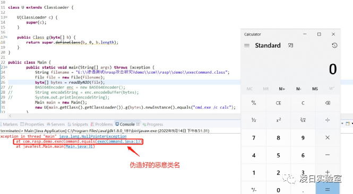Click code line 26 readByNIO(file)

point(70,82)
